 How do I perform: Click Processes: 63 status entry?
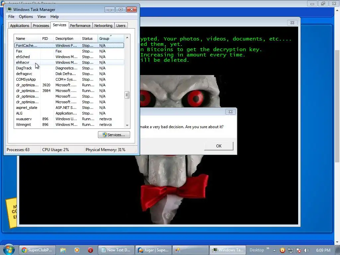pos(18,150)
